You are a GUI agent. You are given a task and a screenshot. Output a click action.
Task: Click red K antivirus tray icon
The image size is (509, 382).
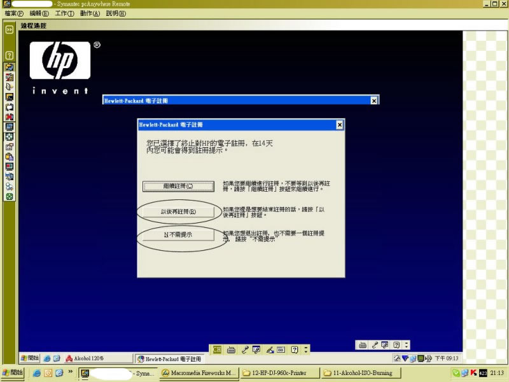coord(473,373)
